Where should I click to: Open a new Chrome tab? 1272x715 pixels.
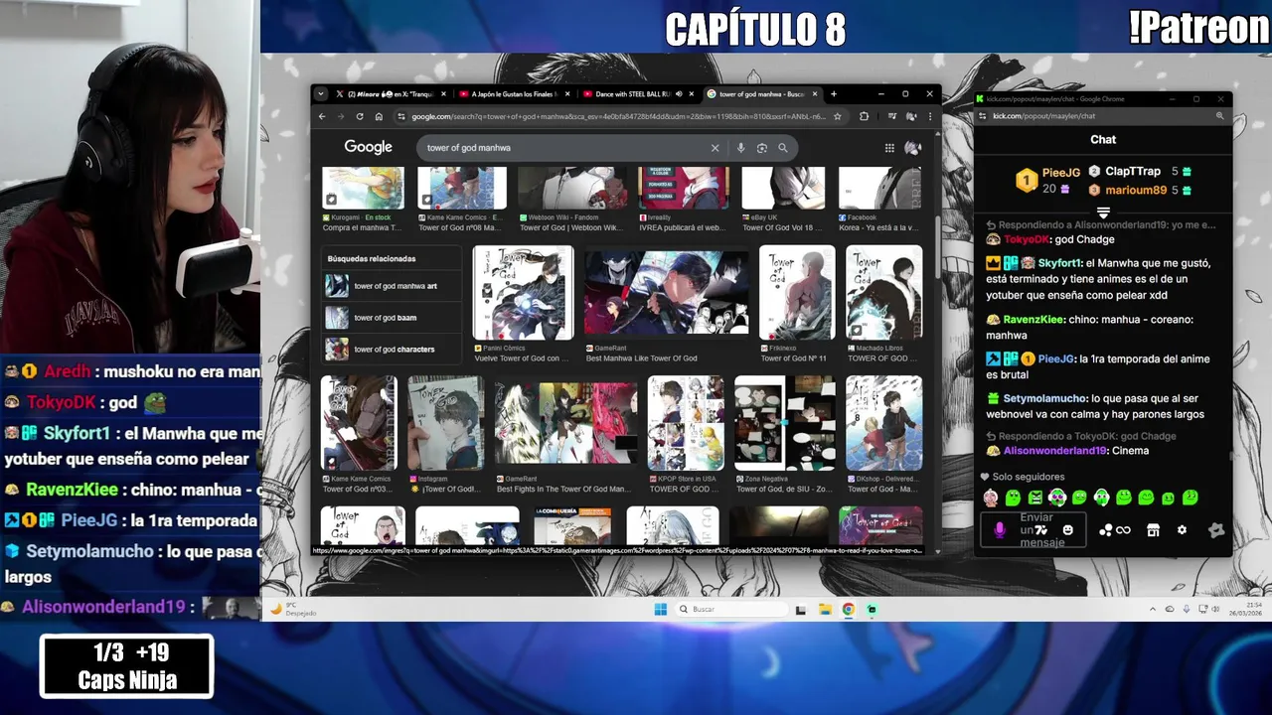pos(834,94)
